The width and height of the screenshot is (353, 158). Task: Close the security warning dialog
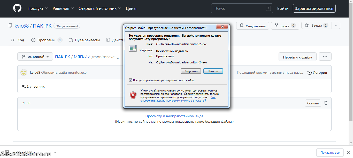tap(222, 27)
